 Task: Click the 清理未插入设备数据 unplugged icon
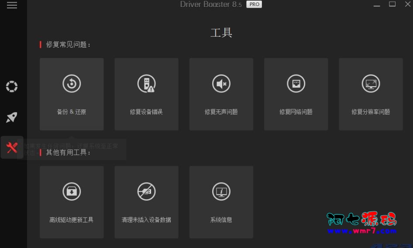click(146, 191)
